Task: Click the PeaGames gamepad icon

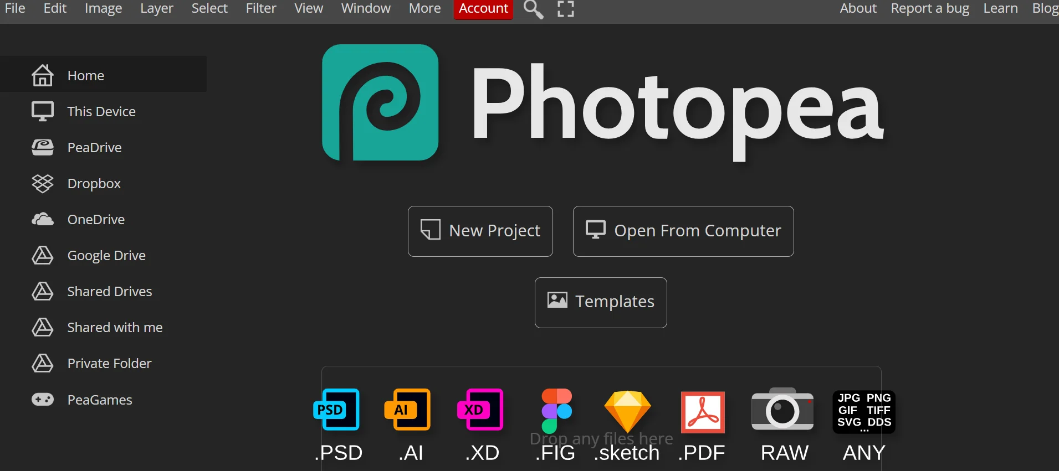Action: tap(43, 400)
